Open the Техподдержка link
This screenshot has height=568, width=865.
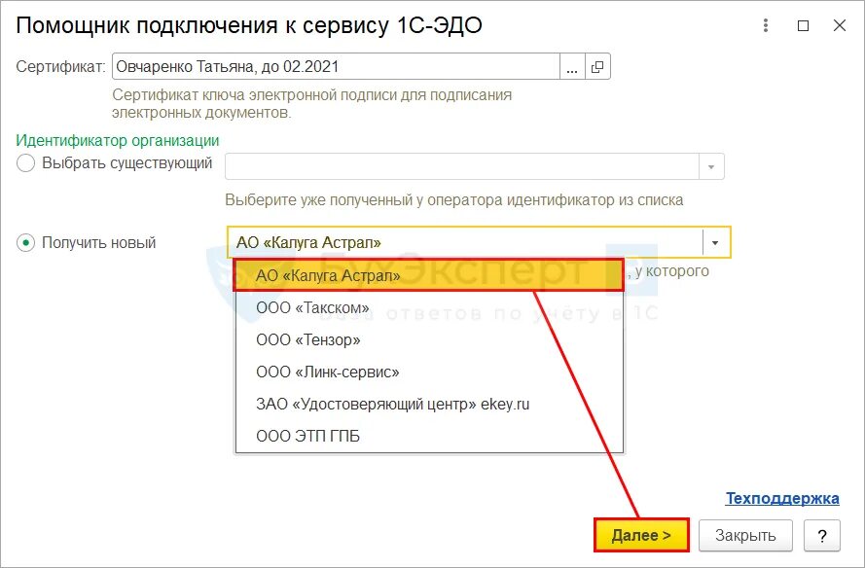(782, 499)
